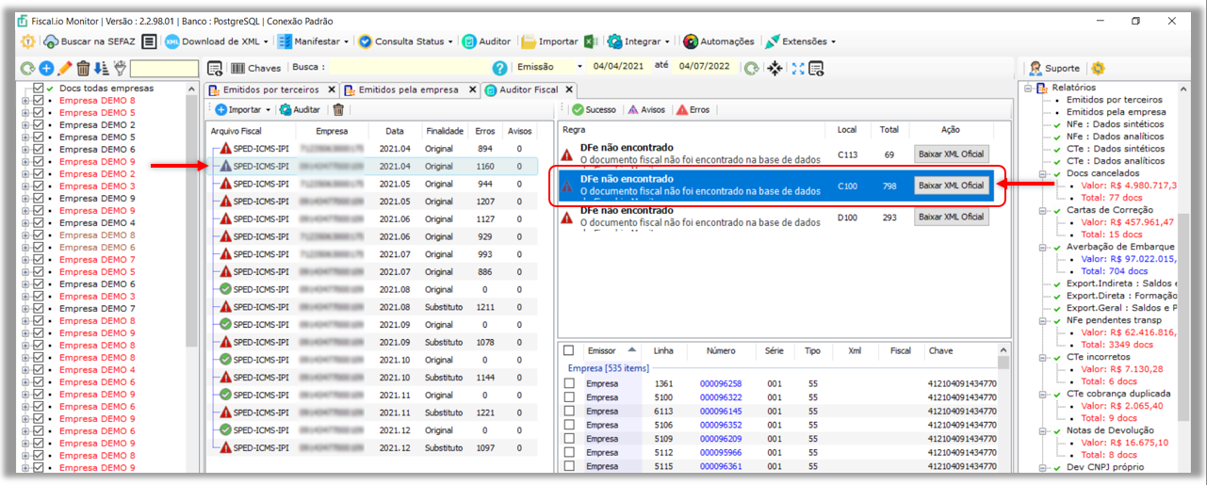Click the pencil edit icon in left panel
This screenshot has width=1207, height=485.
click(x=64, y=68)
